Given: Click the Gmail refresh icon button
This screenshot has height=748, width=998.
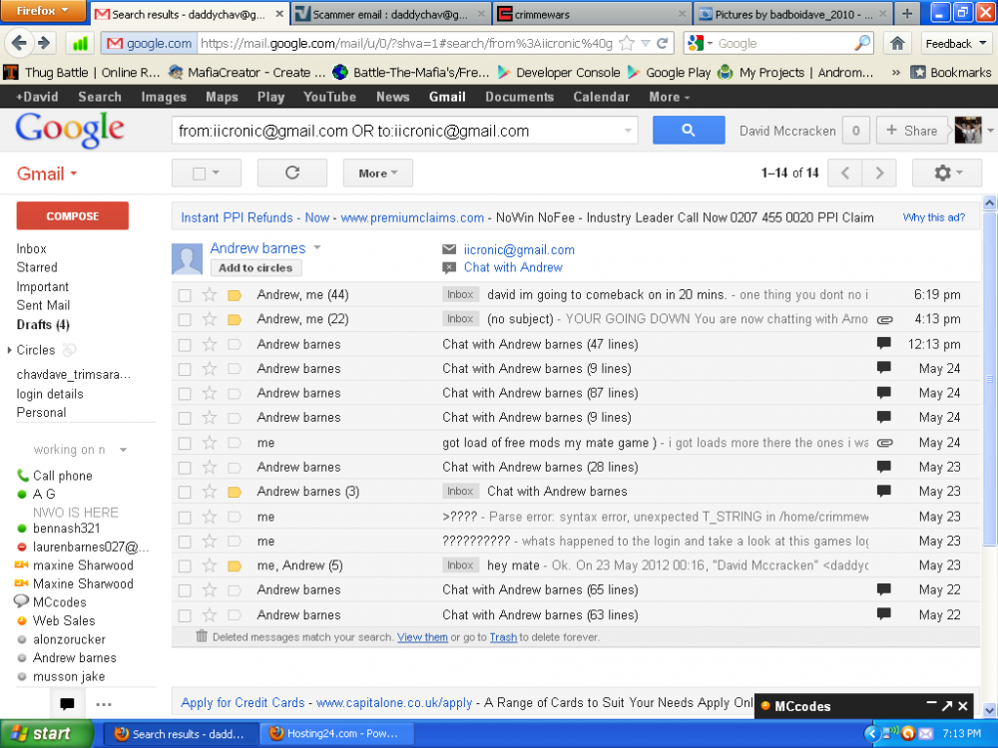Looking at the screenshot, I should pyautogui.click(x=291, y=173).
